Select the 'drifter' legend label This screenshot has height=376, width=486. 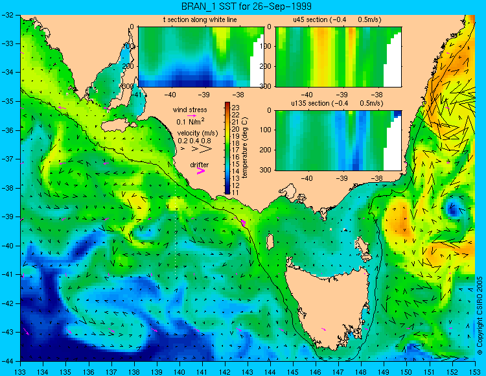(x=200, y=165)
